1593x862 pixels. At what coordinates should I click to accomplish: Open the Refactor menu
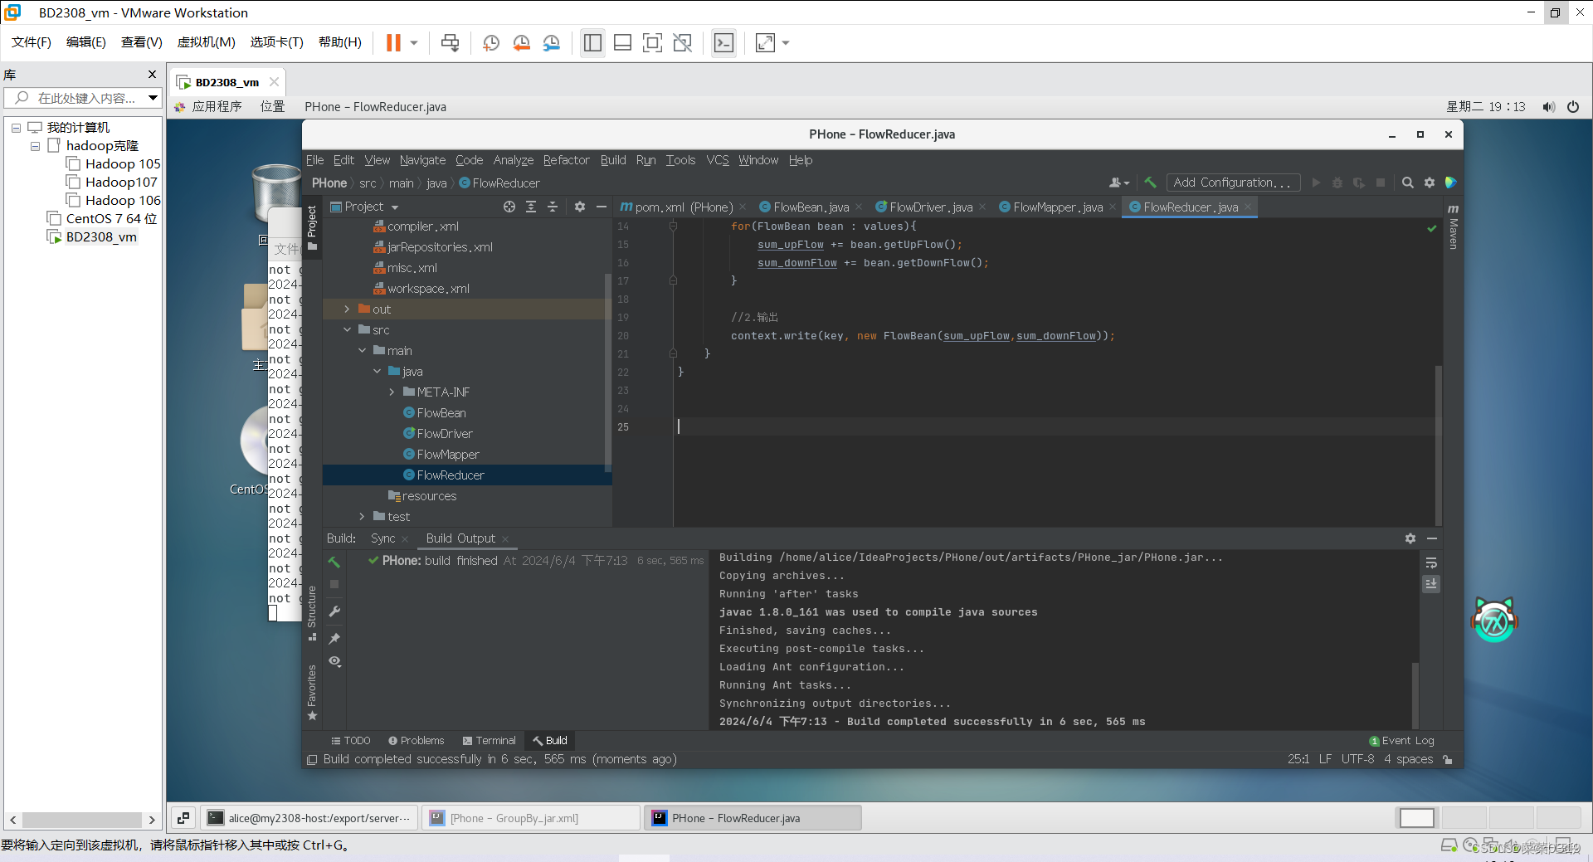click(566, 160)
